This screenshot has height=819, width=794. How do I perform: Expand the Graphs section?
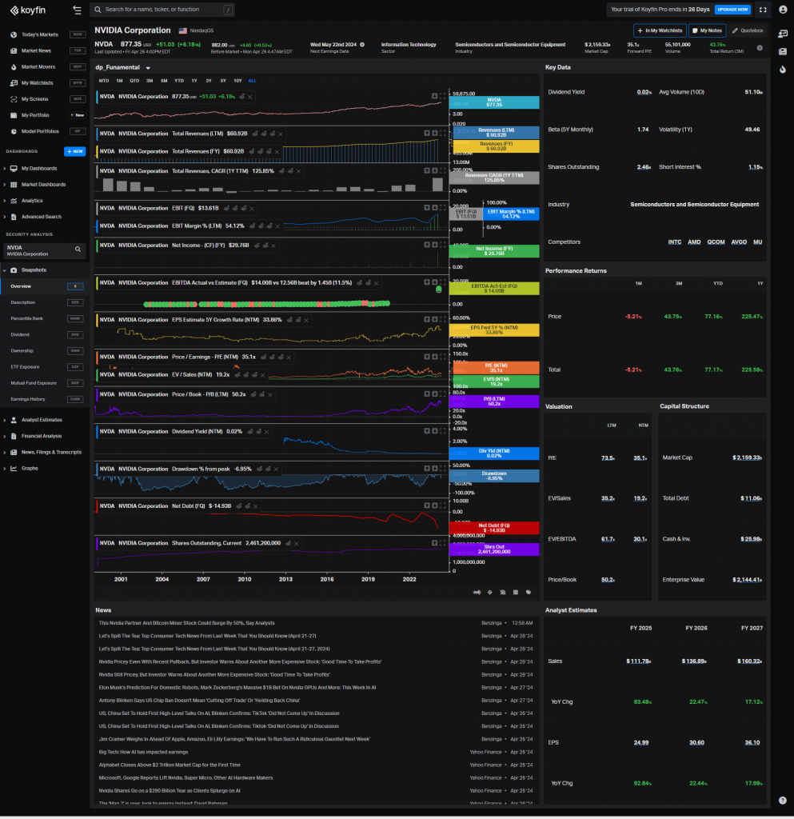click(x=6, y=469)
